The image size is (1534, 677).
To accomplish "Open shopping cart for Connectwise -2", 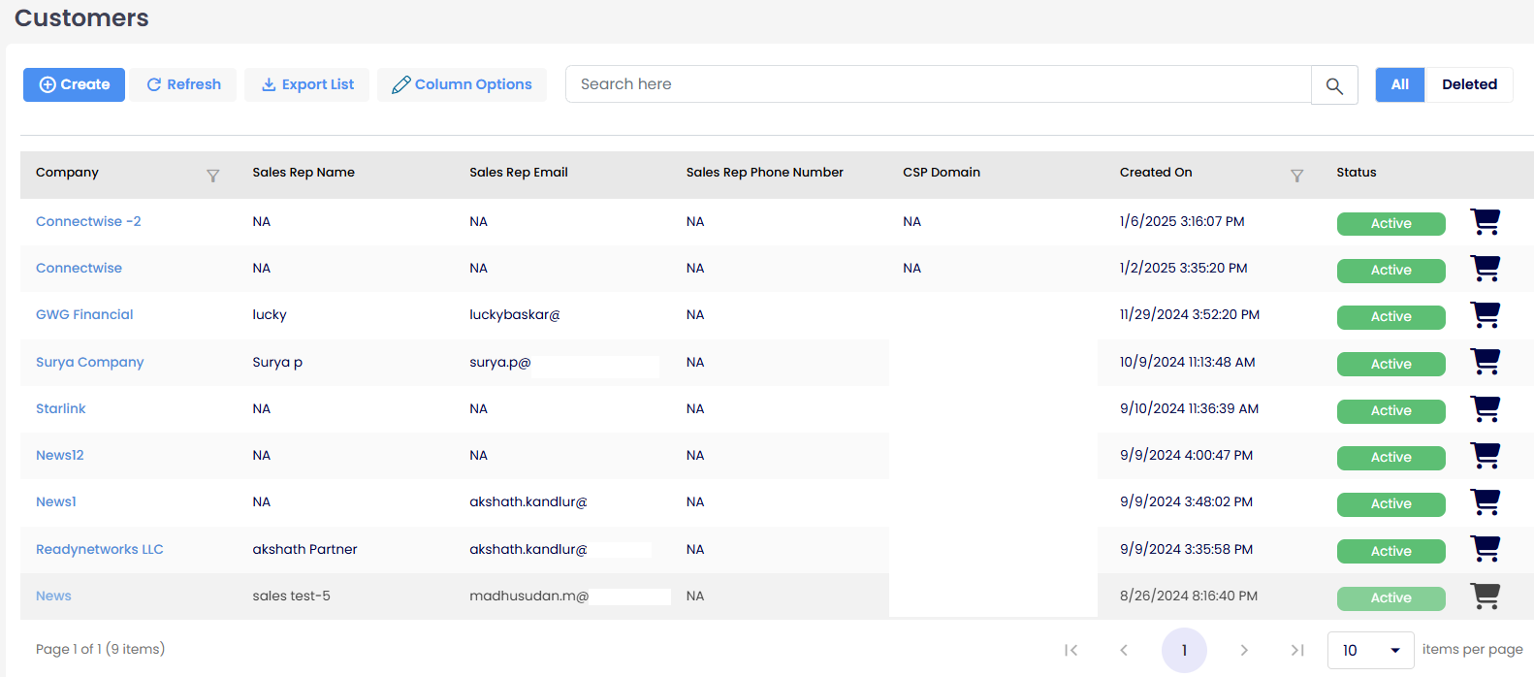I will tap(1485, 222).
